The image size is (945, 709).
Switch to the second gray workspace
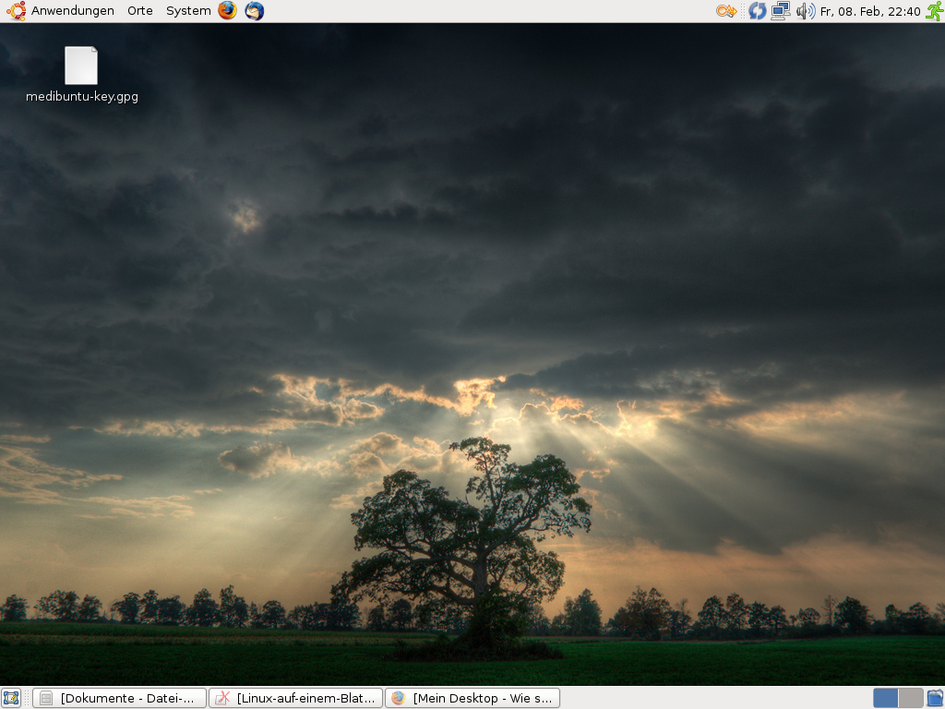[x=911, y=698]
